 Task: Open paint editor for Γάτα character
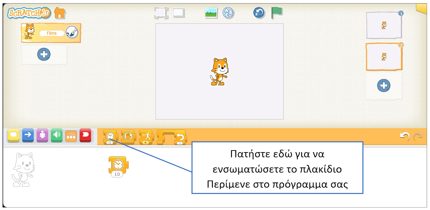[72, 32]
